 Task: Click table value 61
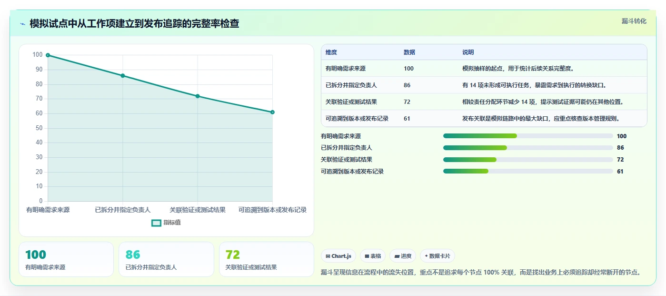[407, 119]
